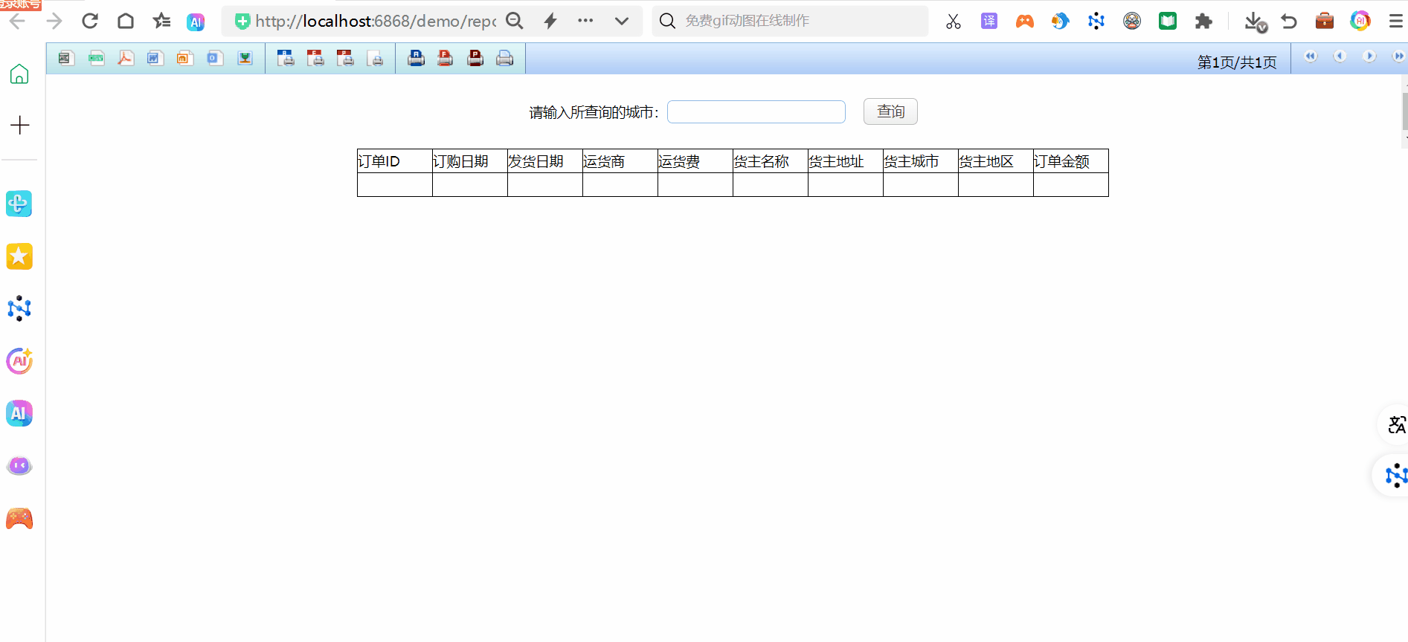Screen dimensions: 1408x642
Task: Click the 订单ID column header
Action: pyautogui.click(x=394, y=161)
